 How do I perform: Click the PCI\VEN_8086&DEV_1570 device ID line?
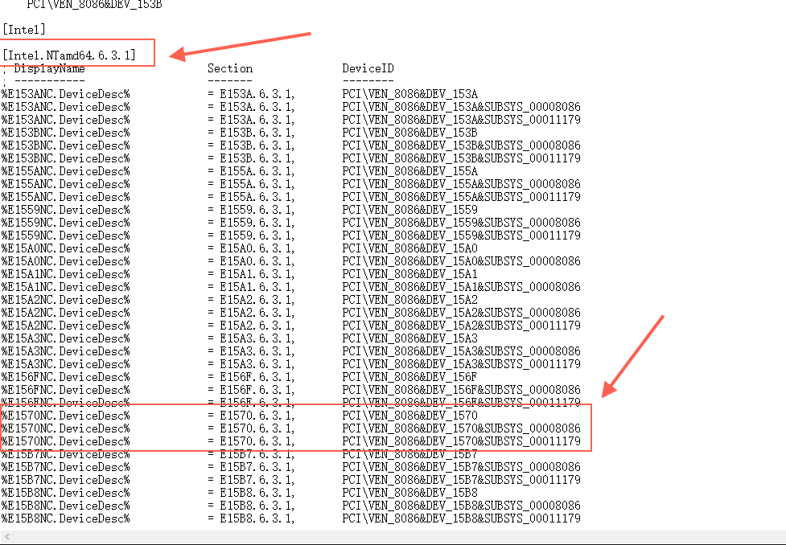pyautogui.click(x=410, y=416)
